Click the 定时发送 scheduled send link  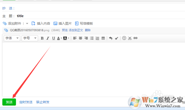[26, 102]
